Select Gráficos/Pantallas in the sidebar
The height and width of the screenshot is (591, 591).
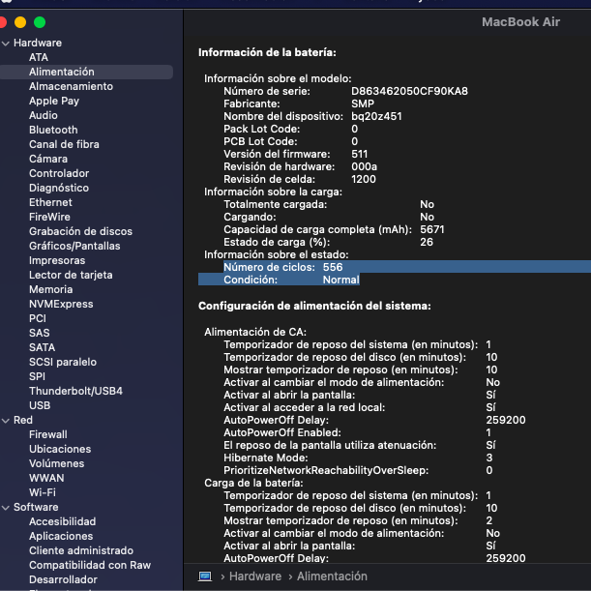pyautogui.click(x=76, y=246)
